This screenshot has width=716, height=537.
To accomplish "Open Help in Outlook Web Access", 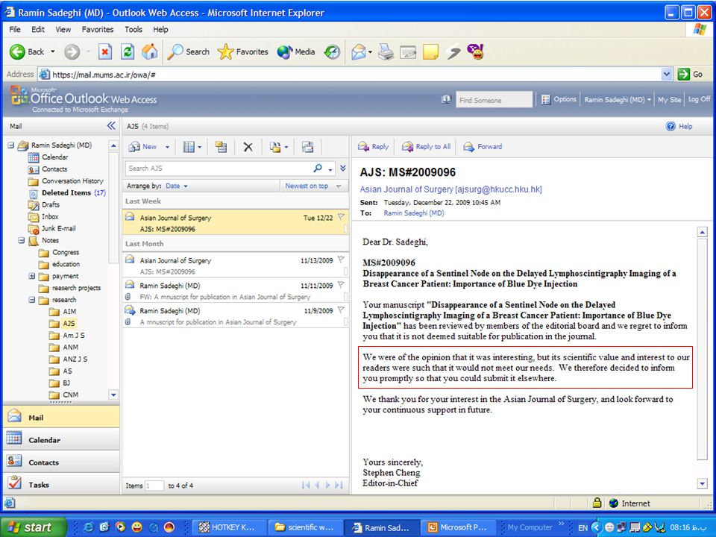I will [679, 127].
